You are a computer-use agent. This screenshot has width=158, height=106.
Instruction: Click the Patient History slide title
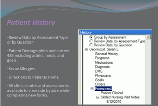tap(31, 22)
